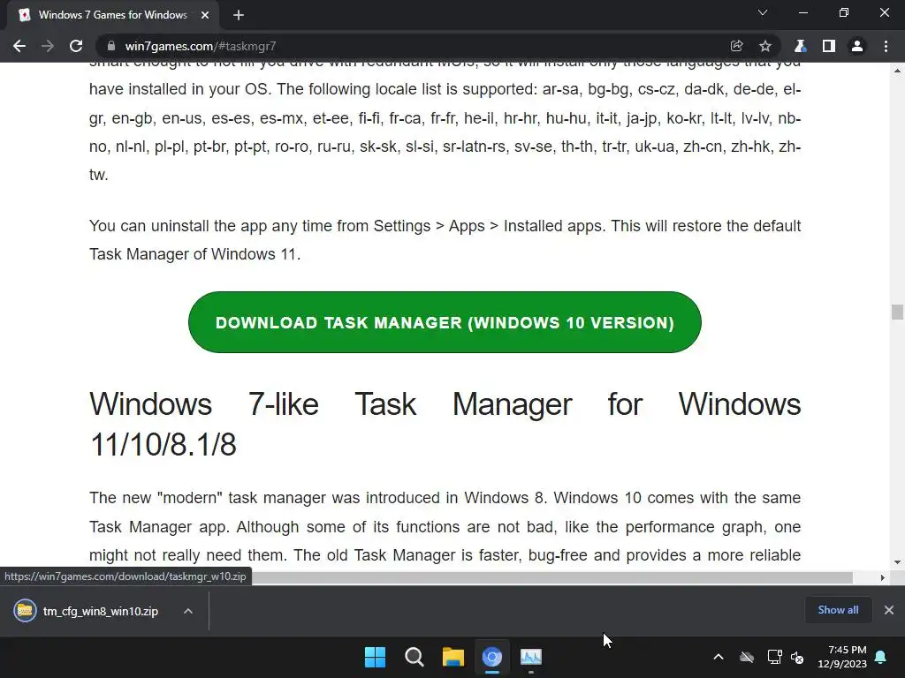The image size is (905, 678).
Task: Go back to the previous page
Action: click(19, 46)
